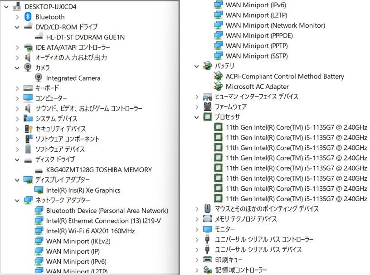Viewport: 370px width, 275px height.
Task: Expand the キーボード category
Action: click(17, 88)
